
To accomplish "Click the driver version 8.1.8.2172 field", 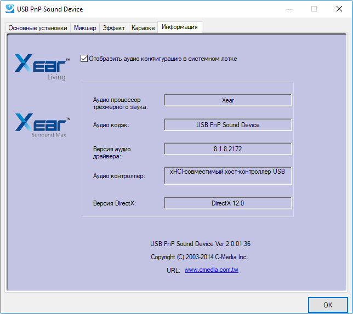I will [x=228, y=149].
